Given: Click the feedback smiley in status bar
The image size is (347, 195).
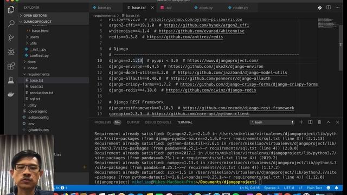Looking at the screenshot, I should [x=329, y=188].
